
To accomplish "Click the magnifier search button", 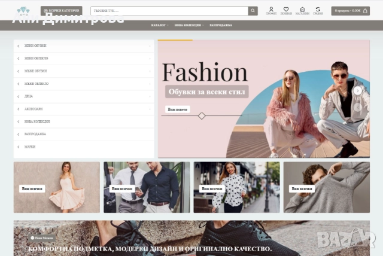I will (x=253, y=11).
